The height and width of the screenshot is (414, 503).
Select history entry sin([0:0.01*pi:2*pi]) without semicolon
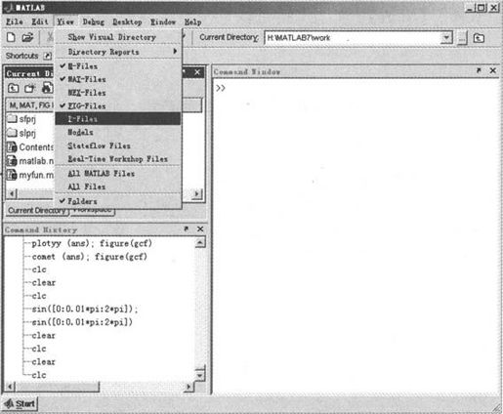pyautogui.click(x=82, y=322)
